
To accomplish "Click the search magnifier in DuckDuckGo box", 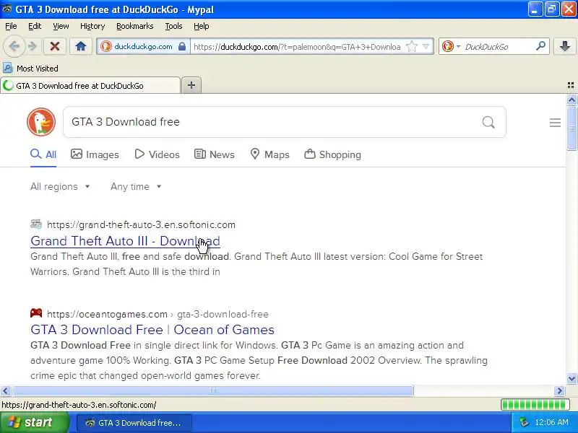I will point(488,122).
